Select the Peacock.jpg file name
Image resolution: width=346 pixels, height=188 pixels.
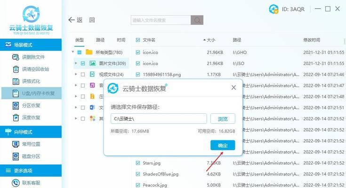tap(155, 185)
